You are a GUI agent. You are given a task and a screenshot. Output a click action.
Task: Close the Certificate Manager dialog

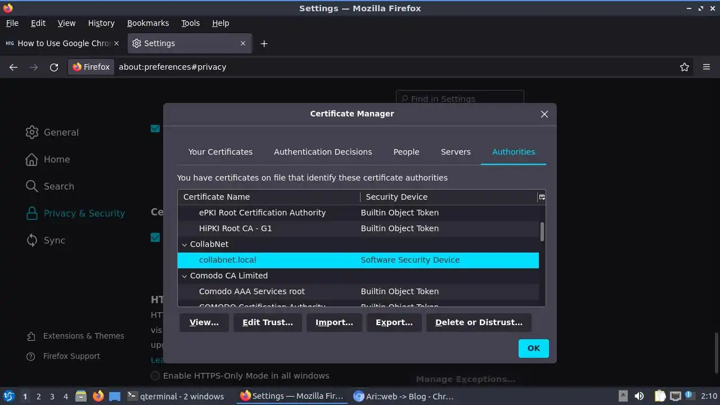544,114
